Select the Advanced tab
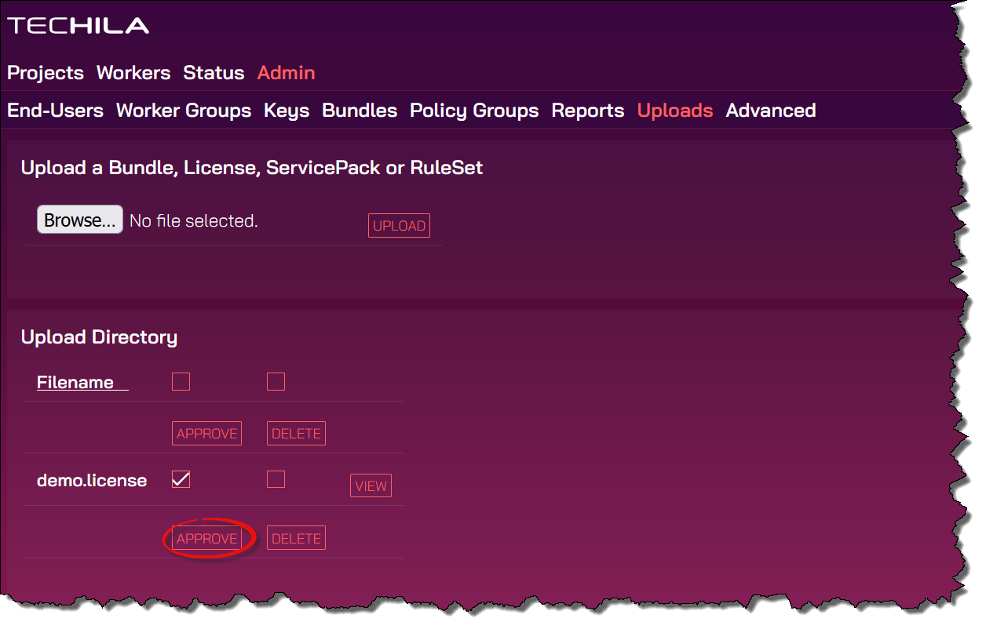Image resolution: width=986 pixels, height=629 pixels. (x=771, y=111)
